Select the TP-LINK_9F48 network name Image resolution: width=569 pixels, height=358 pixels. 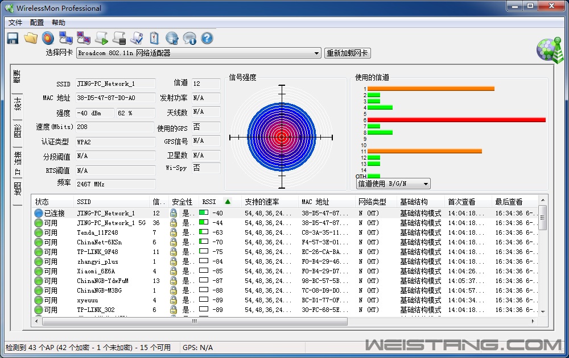[x=97, y=252]
